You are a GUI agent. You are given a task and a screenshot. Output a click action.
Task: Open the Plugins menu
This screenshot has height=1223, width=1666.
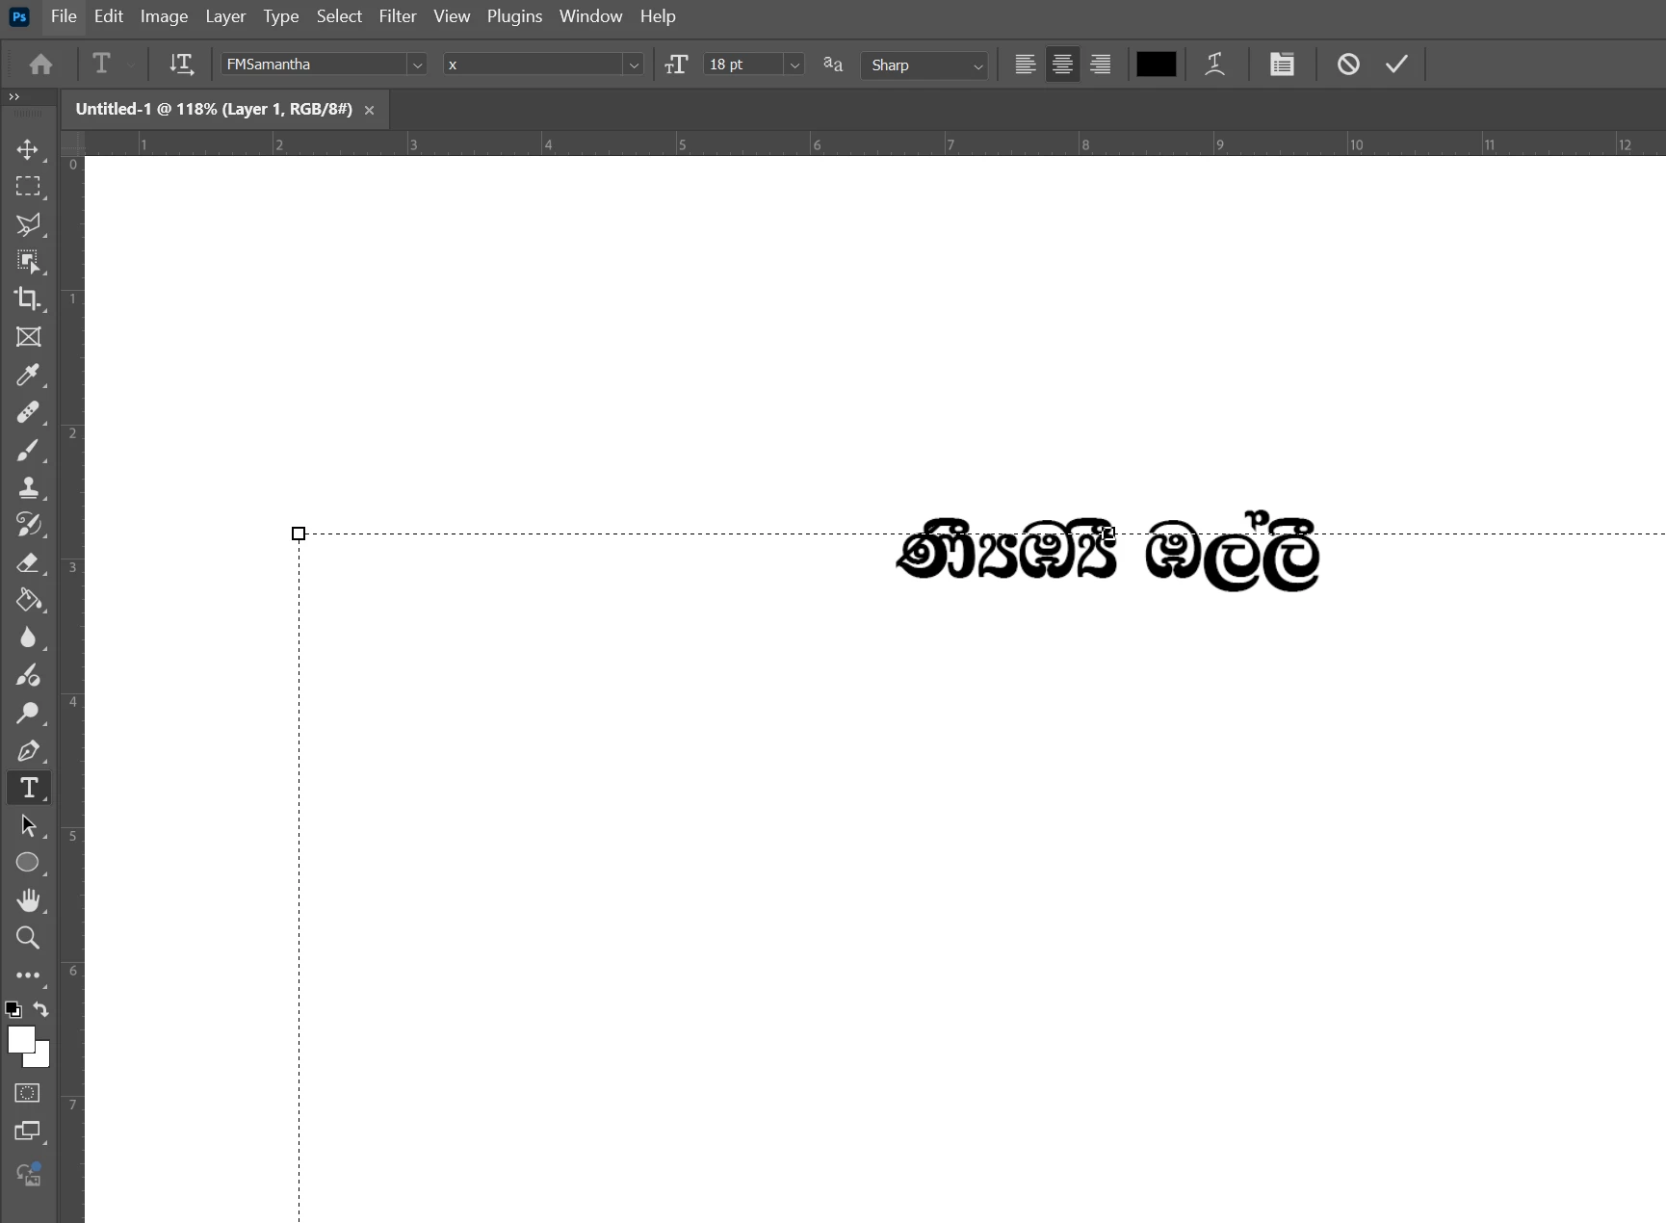514,16
